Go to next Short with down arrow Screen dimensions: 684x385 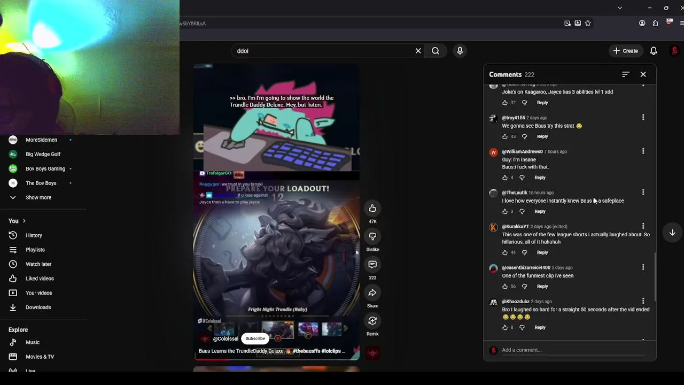[x=672, y=233]
